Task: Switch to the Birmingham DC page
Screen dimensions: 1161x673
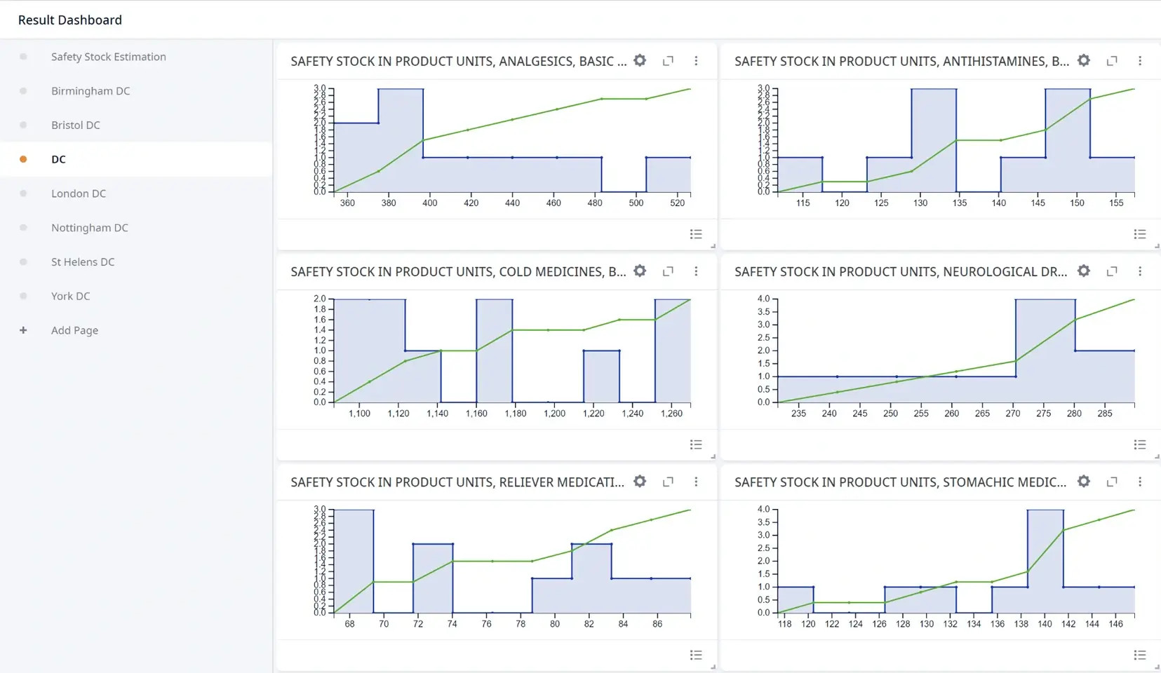Action: click(90, 91)
